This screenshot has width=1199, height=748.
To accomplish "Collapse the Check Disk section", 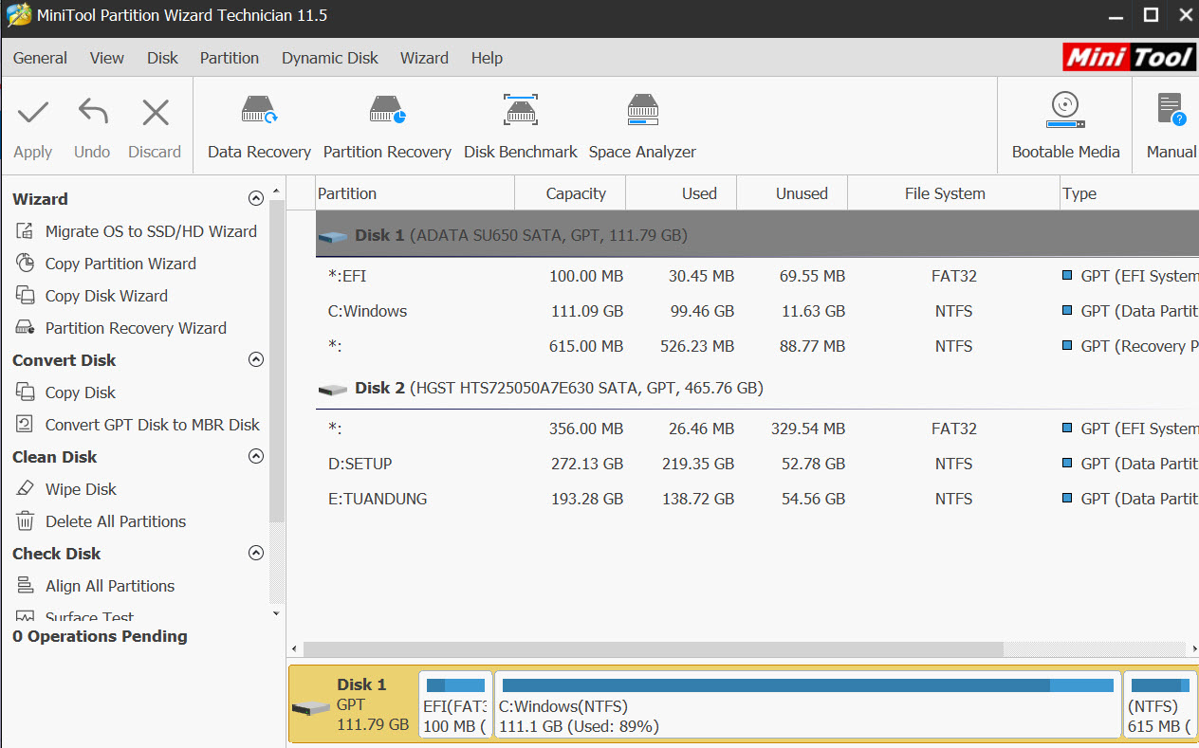I will [x=255, y=553].
